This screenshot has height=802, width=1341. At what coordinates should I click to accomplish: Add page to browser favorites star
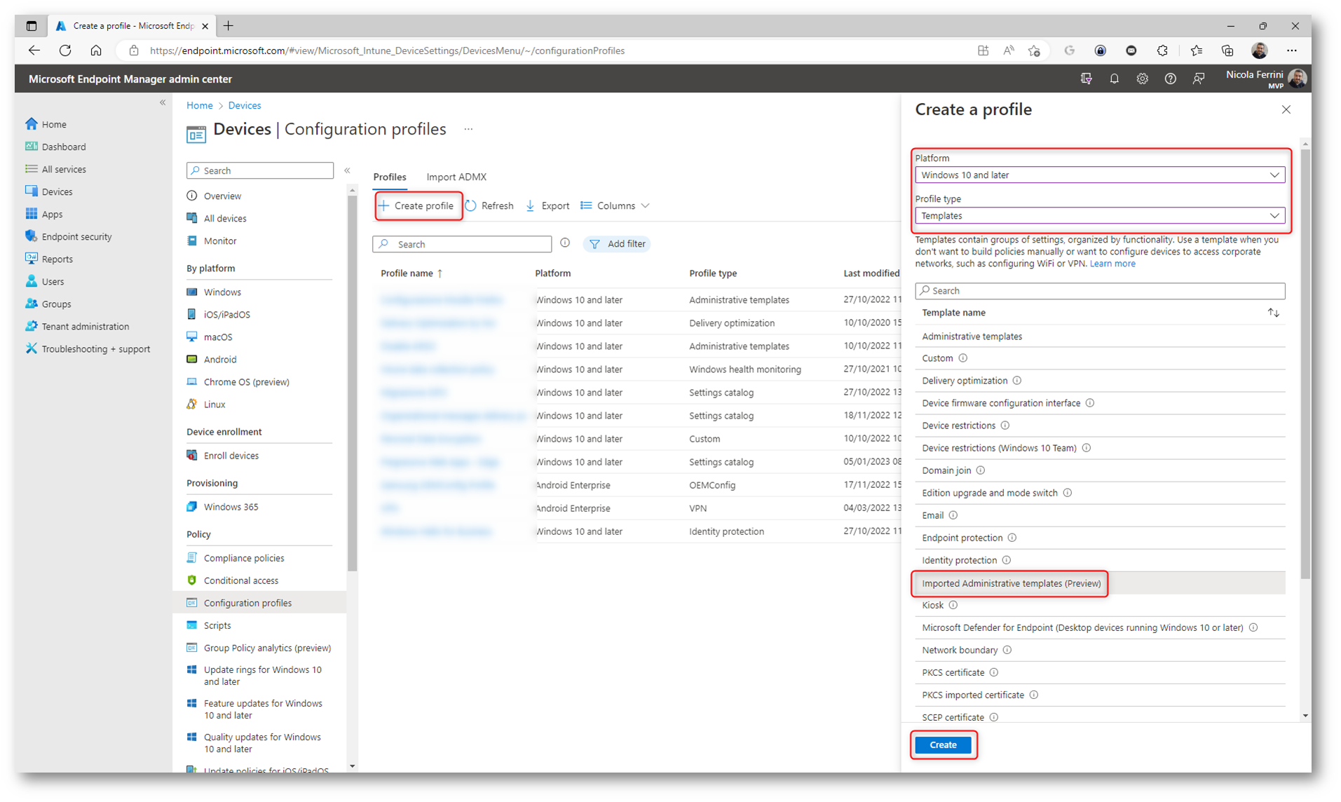tap(1034, 50)
